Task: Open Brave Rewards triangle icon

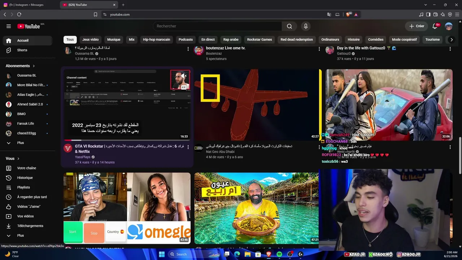Action: coord(356,14)
